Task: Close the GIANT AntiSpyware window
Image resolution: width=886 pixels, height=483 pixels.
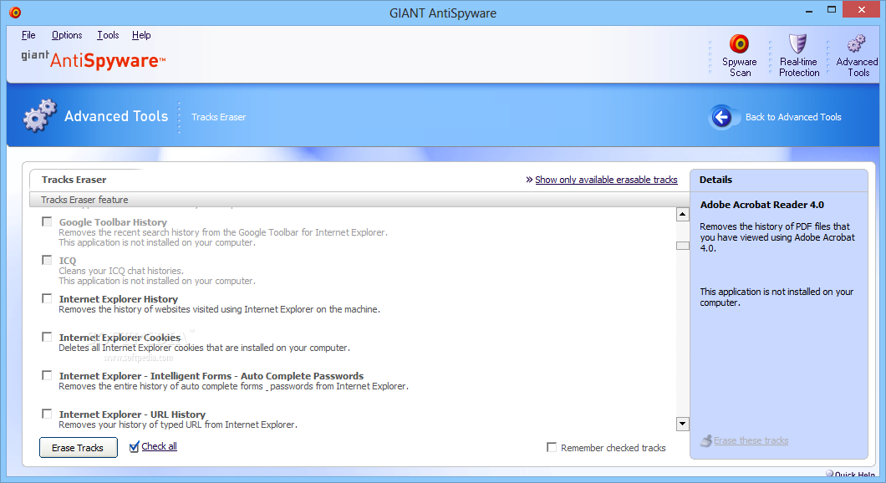Action: pyautogui.click(x=861, y=9)
